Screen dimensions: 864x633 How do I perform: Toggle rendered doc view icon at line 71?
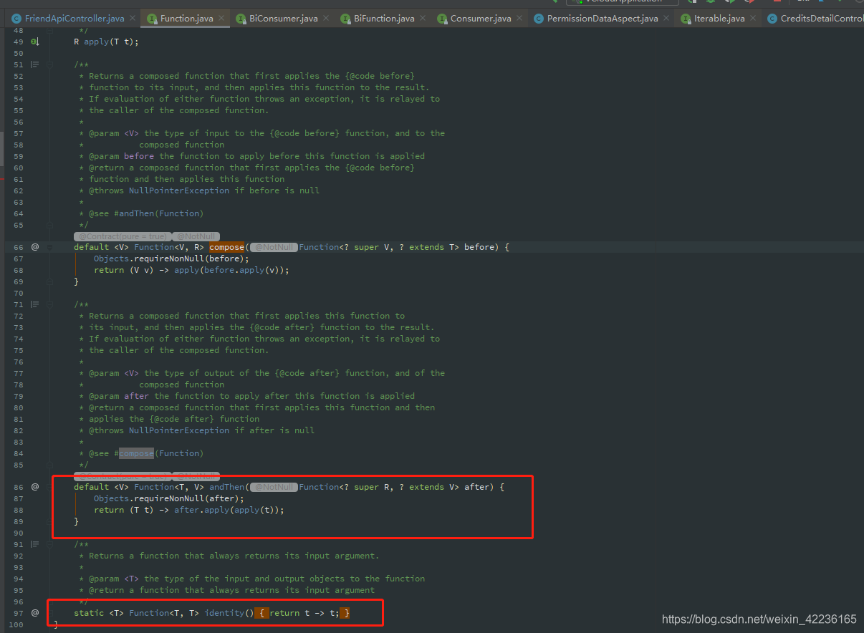(34, 304)
